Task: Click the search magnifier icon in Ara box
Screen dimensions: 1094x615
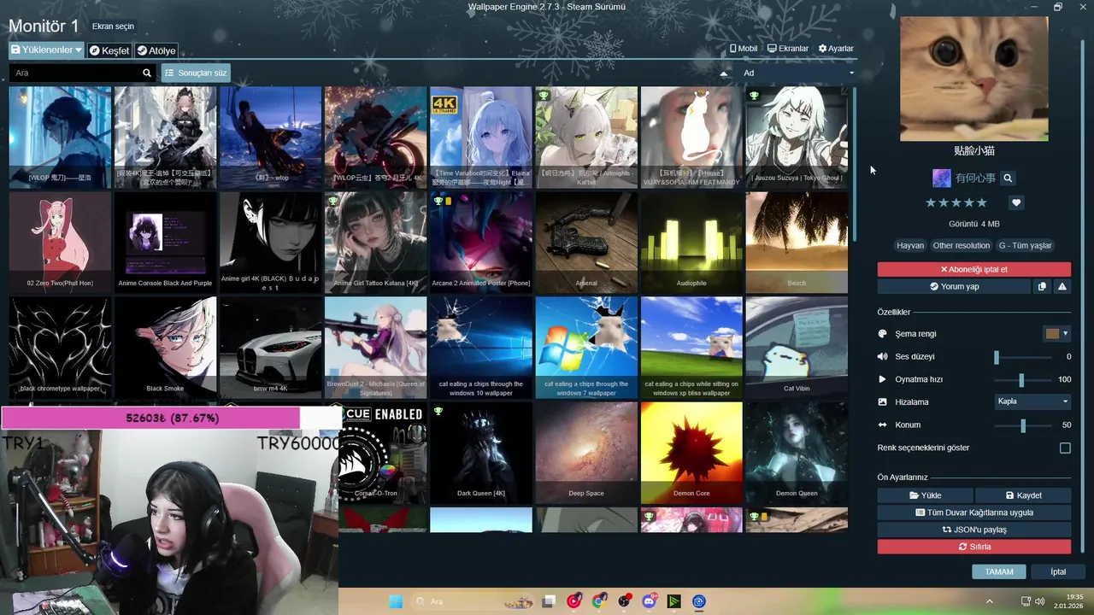Action: coord(147,73)
